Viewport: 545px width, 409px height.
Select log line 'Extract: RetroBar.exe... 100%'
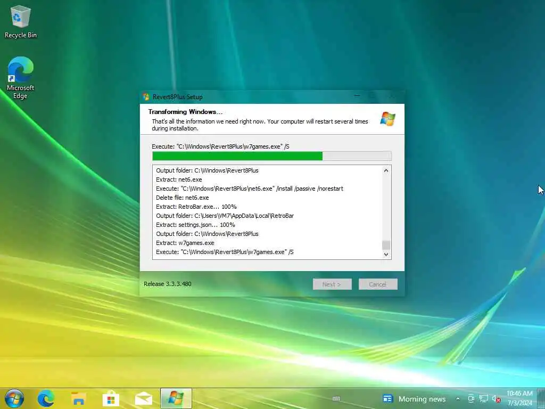tap(196, 207)
